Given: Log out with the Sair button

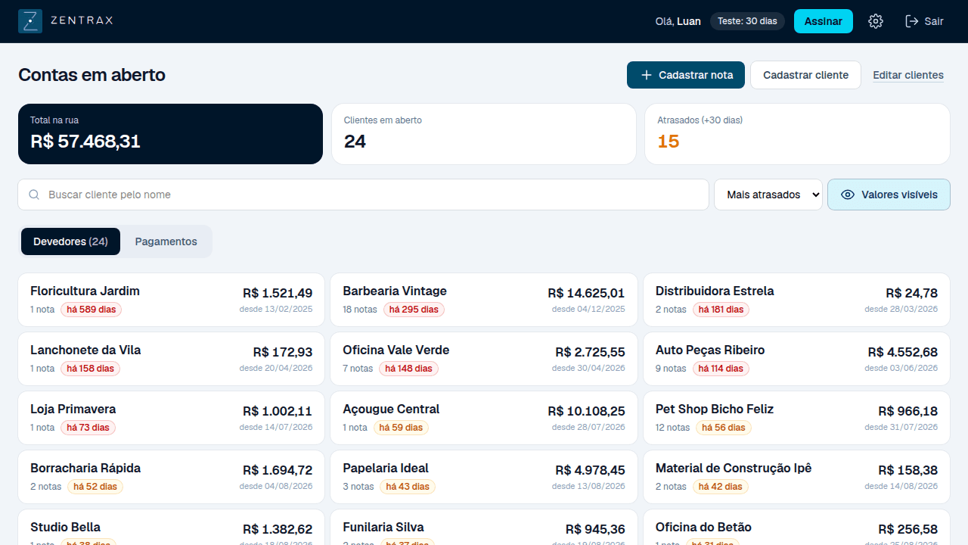Looking at the screenshot, I should coord(925,21).
